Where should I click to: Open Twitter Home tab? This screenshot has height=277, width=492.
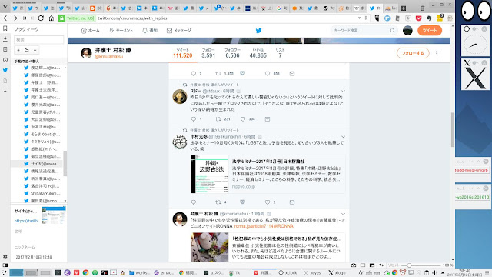pos(90,31)
